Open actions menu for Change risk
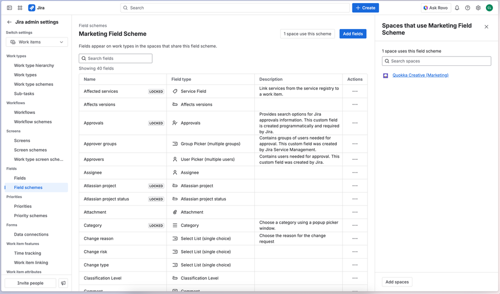This screenshot has width=500, height=294. coord(355,252)
